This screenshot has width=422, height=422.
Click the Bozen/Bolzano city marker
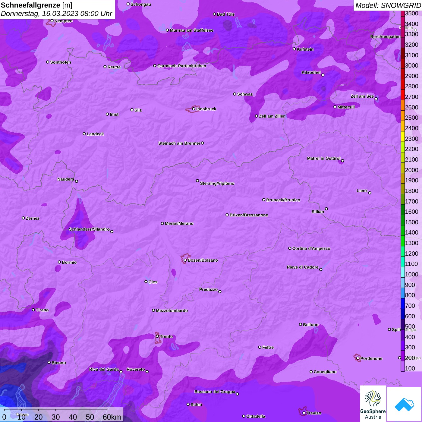185,260
